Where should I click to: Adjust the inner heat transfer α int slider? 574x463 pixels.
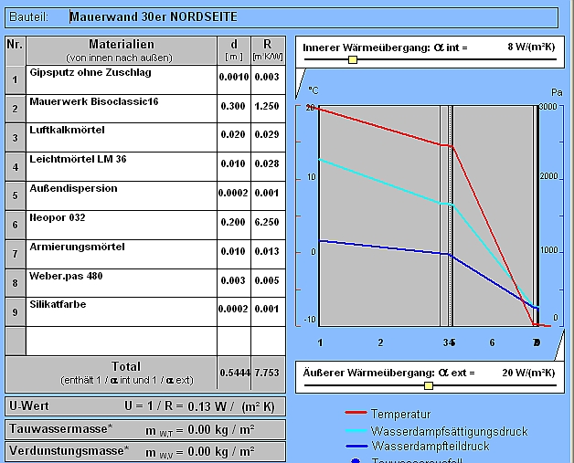353,59
